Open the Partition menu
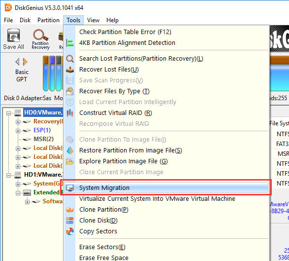289x261 pixels. (x=48, y=20)
